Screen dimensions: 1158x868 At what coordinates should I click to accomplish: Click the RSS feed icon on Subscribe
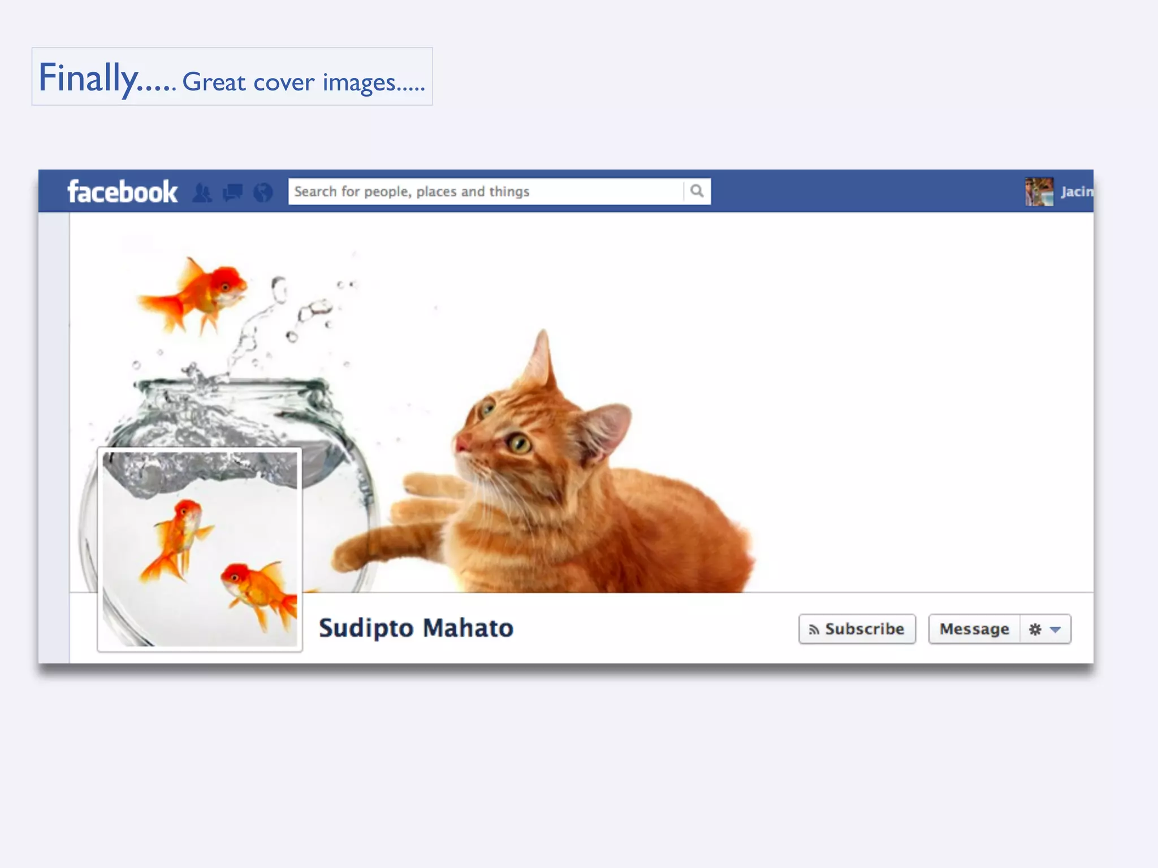click(814, 630)
